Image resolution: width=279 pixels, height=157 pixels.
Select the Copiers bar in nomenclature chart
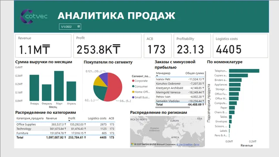click(x=238, y=75)
